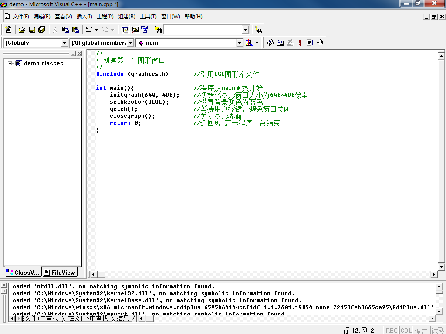Select the 在文件2中查找 output tab
The width and height of the screenshot is (446, 334).
coord(88,318)
